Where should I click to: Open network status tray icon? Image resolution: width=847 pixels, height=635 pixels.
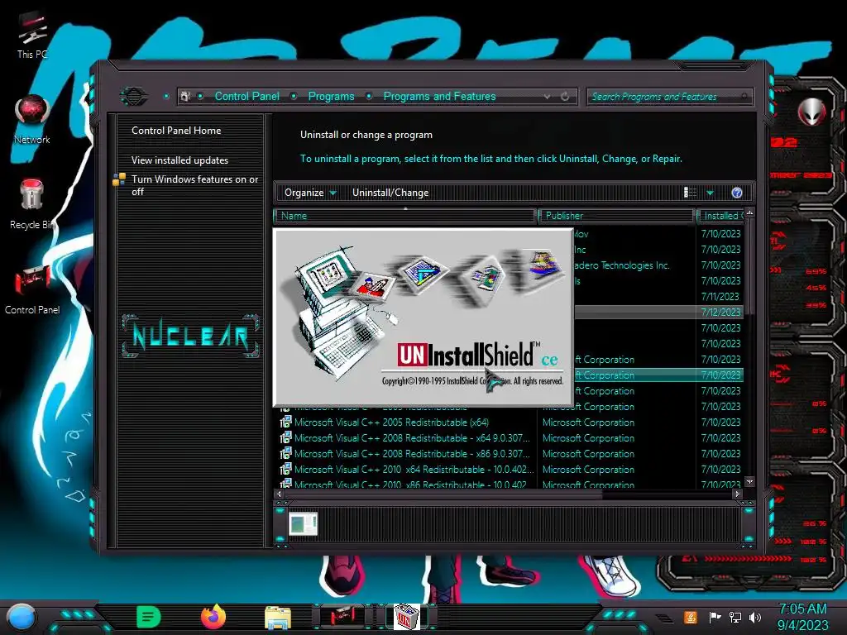point(735,617)
